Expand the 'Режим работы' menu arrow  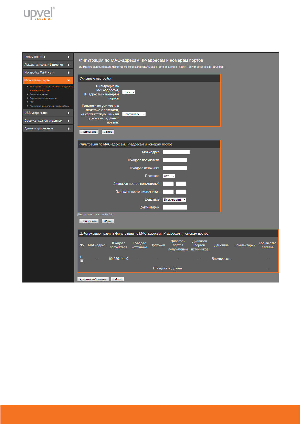click(x=69, y=57)
